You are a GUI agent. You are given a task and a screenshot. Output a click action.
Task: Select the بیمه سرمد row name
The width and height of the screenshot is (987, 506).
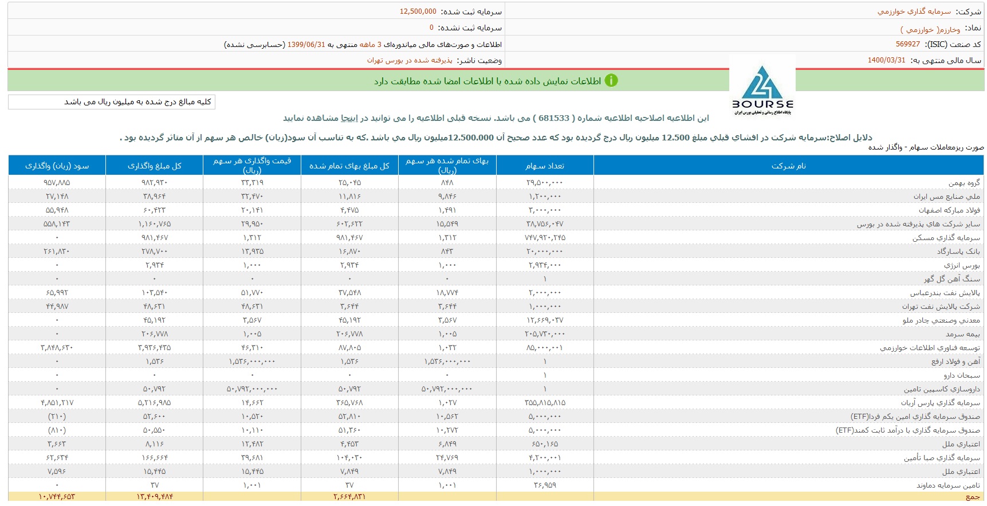(963, 334)
